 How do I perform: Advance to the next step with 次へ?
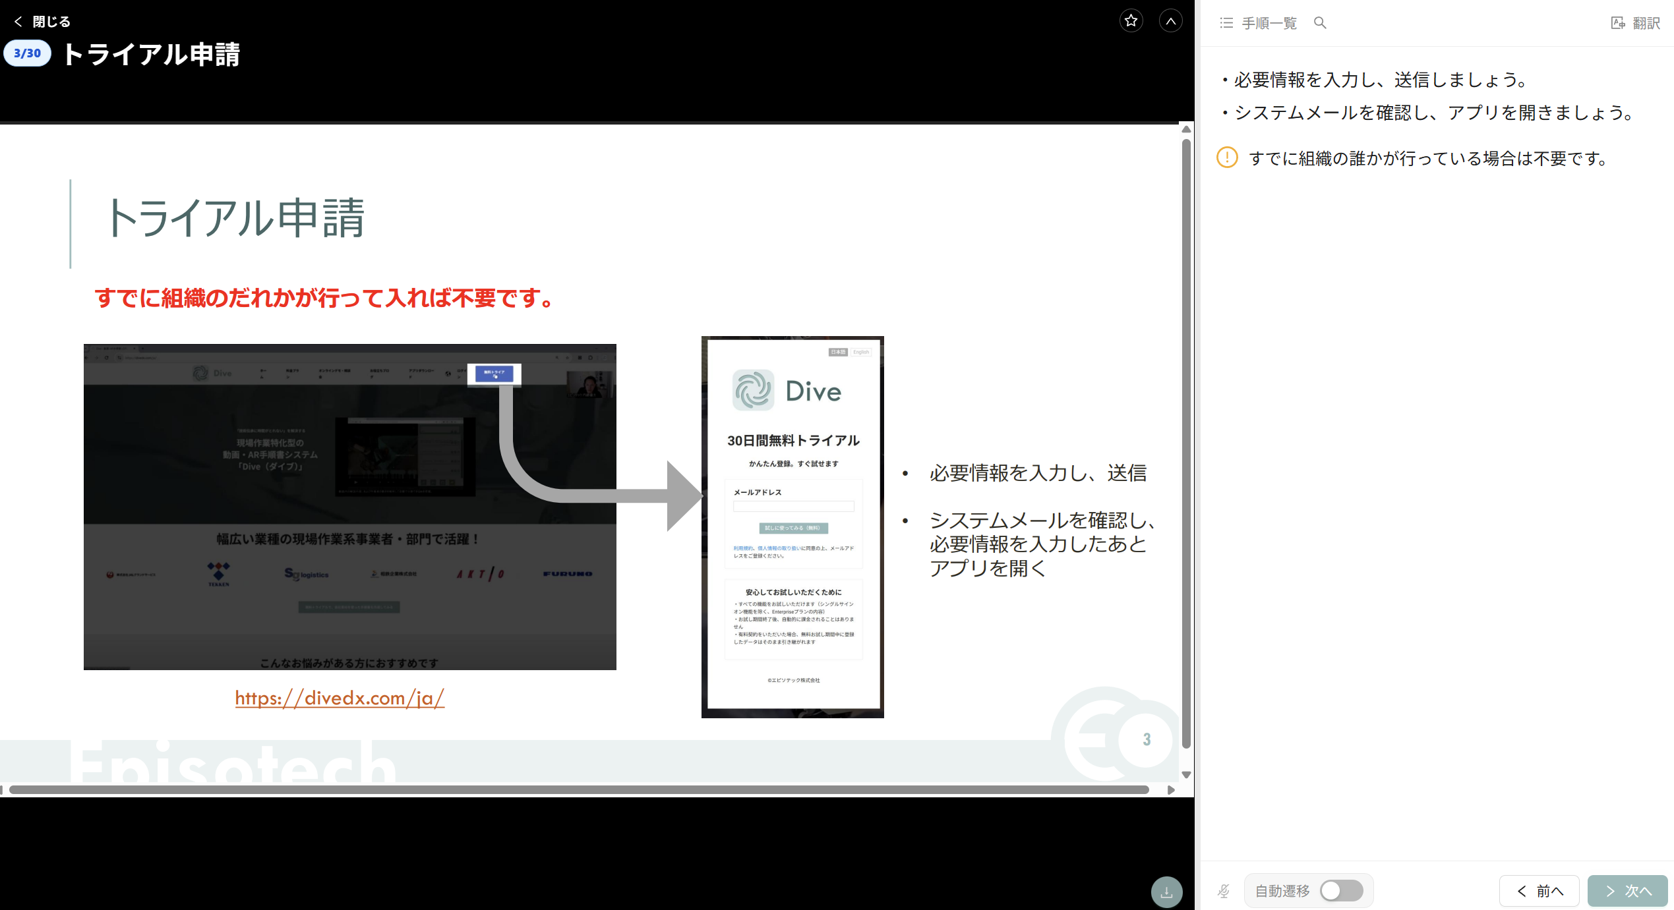[x=1628, y=891]
